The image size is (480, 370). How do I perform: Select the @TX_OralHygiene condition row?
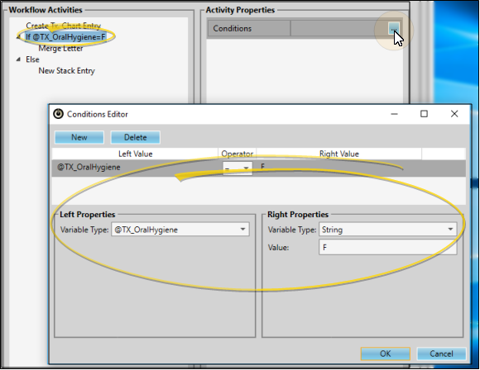(x=259, y=168)
